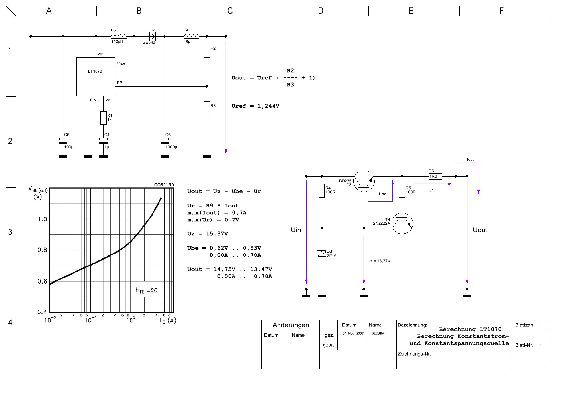This screenshot has width=568, height=402.
Task: Click the gepr.: label in title block
Action: coord(329,345)
